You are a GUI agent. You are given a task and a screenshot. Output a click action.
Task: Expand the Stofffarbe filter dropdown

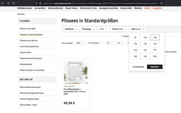click(71, 29)
